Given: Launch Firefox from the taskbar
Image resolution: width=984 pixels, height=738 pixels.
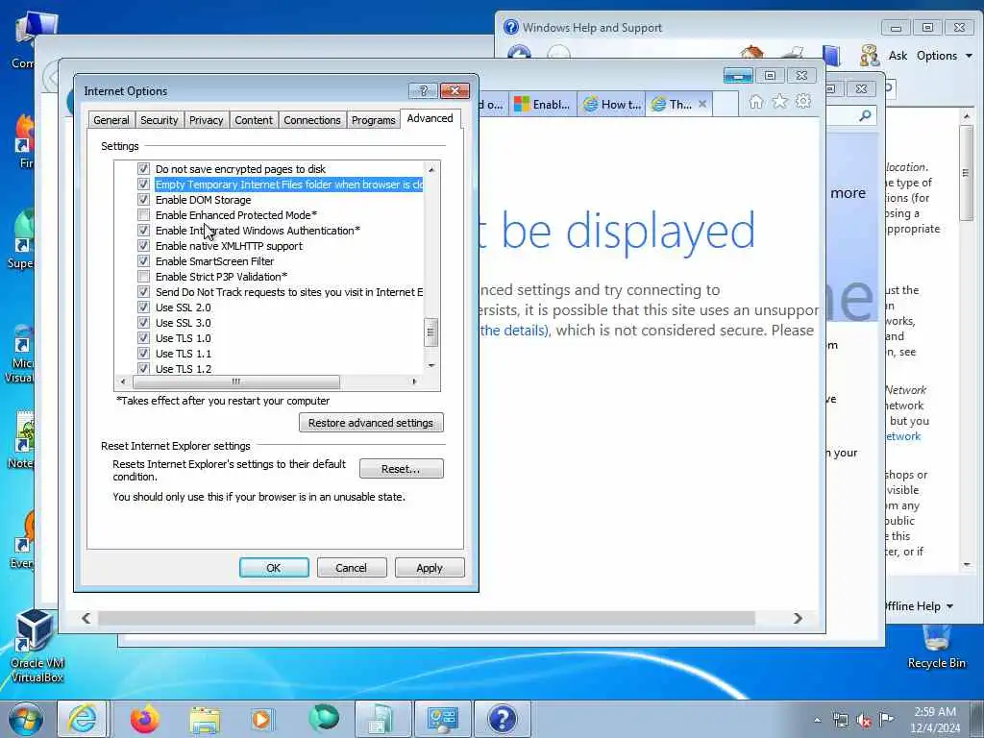Looking at the screenshot, I should 144,719.
